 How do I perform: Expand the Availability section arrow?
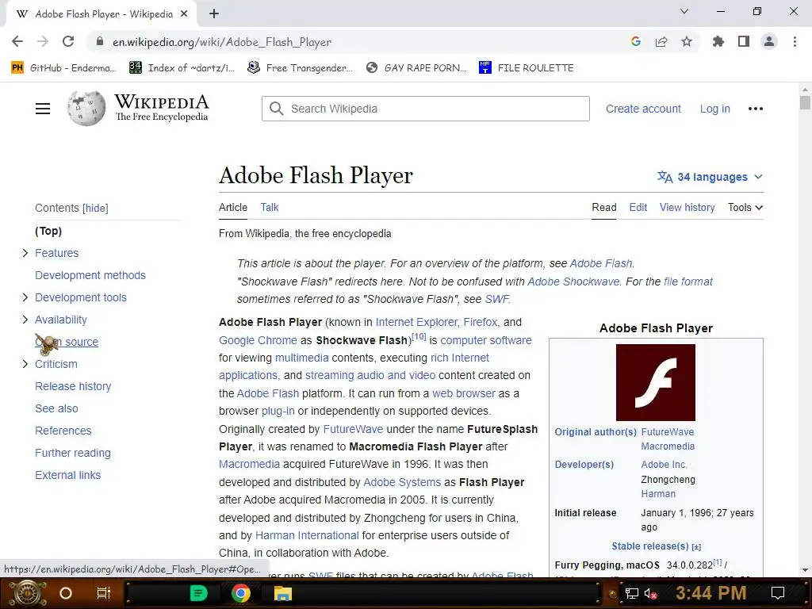pos(25,320)
